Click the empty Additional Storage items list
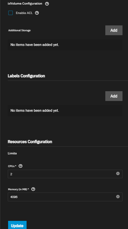The width and height of the screenshot is (128, 229). click(x=65, y=45)
